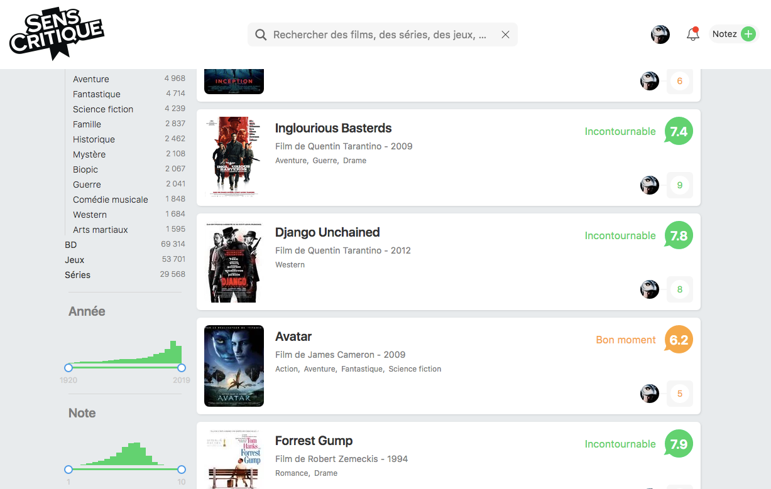Click the Drame tag under Forrest Gump
This screenshot has width=771, height=489.
tap(325, 473)
